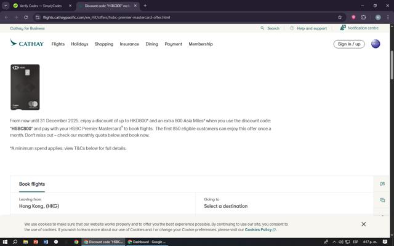Close the Verify Codes tab
The image size is (394, 246).
coord(70,6)
